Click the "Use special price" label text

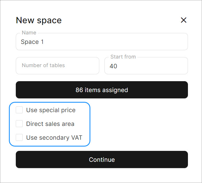coord(51,110)
